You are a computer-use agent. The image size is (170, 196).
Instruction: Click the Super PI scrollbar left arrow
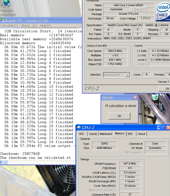(x=1, y=162)
